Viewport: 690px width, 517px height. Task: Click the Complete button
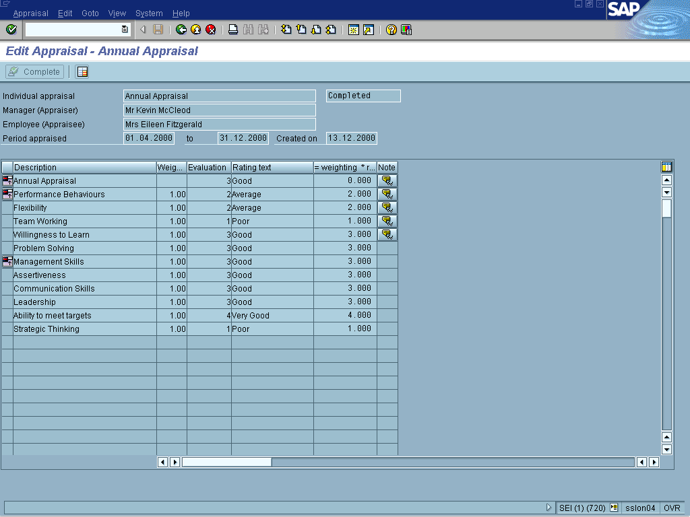click(x=35, y=71)
